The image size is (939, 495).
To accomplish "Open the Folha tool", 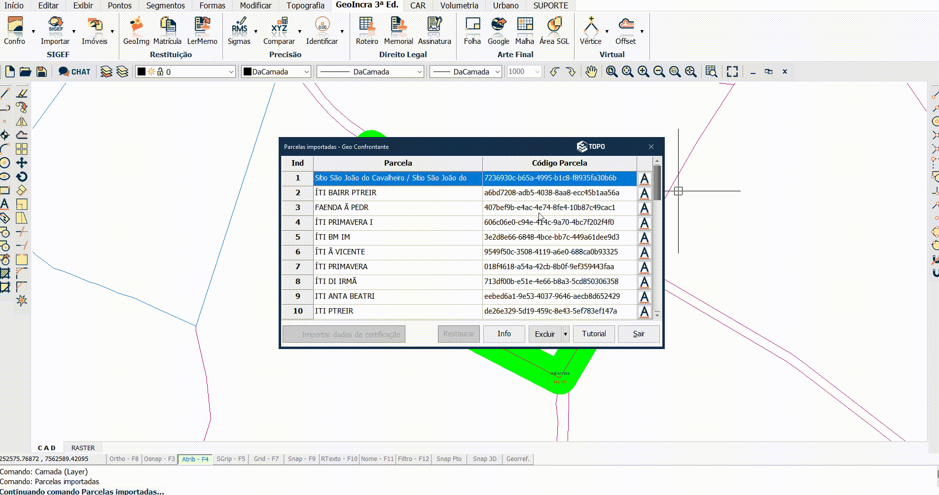I will point(472,30).
